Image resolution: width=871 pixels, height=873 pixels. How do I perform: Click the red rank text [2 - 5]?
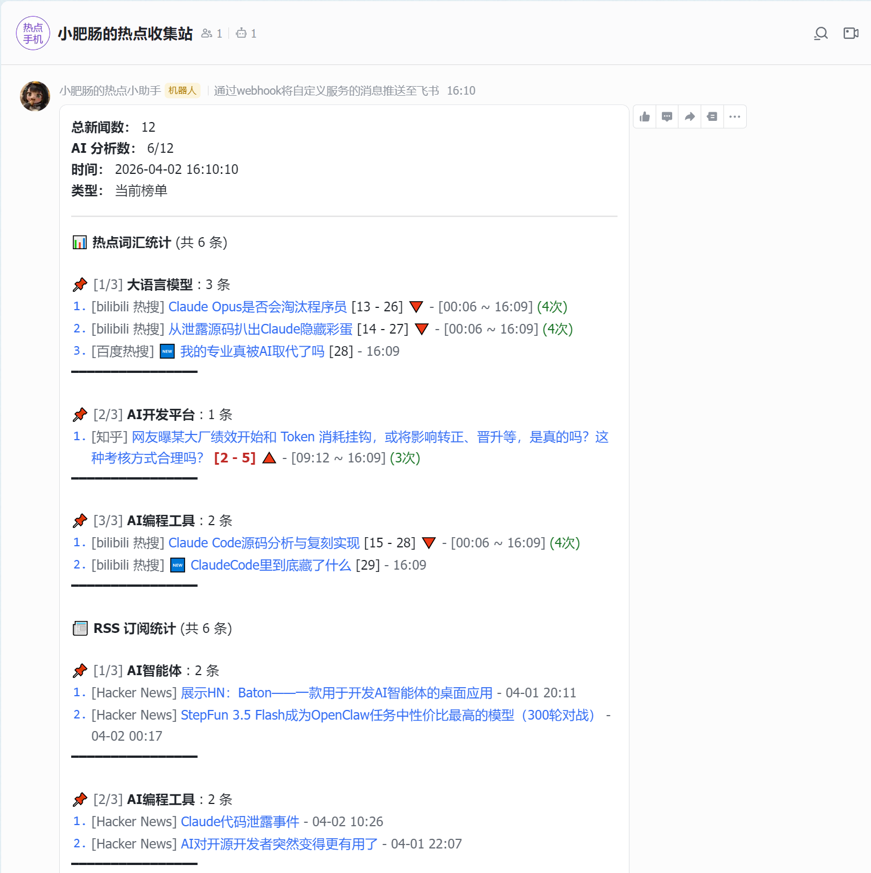pos(235,458)
